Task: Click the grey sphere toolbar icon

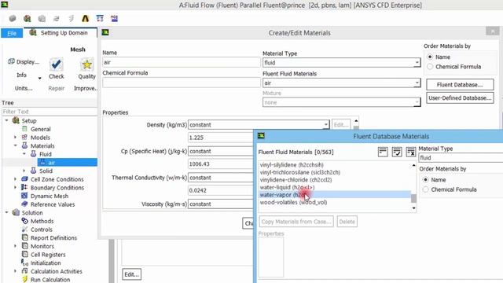Action: click(x=13, y=19)
